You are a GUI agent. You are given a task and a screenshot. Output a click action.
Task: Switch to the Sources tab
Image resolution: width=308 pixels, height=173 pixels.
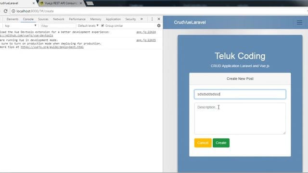tap(43, 19)
